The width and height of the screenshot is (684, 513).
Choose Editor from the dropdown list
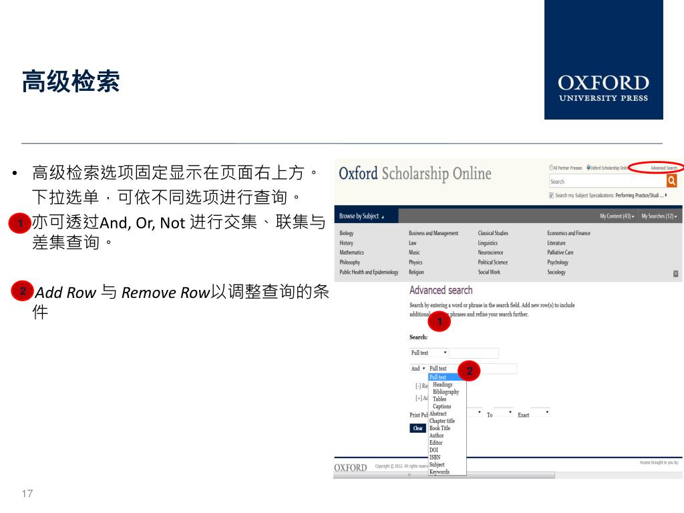tap(436, 442)
